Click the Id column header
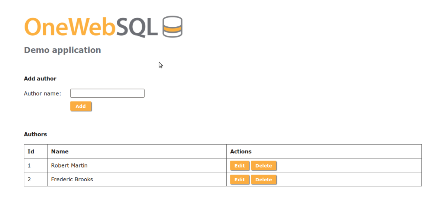This screenshot has width=446, height=201. pos(31,152)
